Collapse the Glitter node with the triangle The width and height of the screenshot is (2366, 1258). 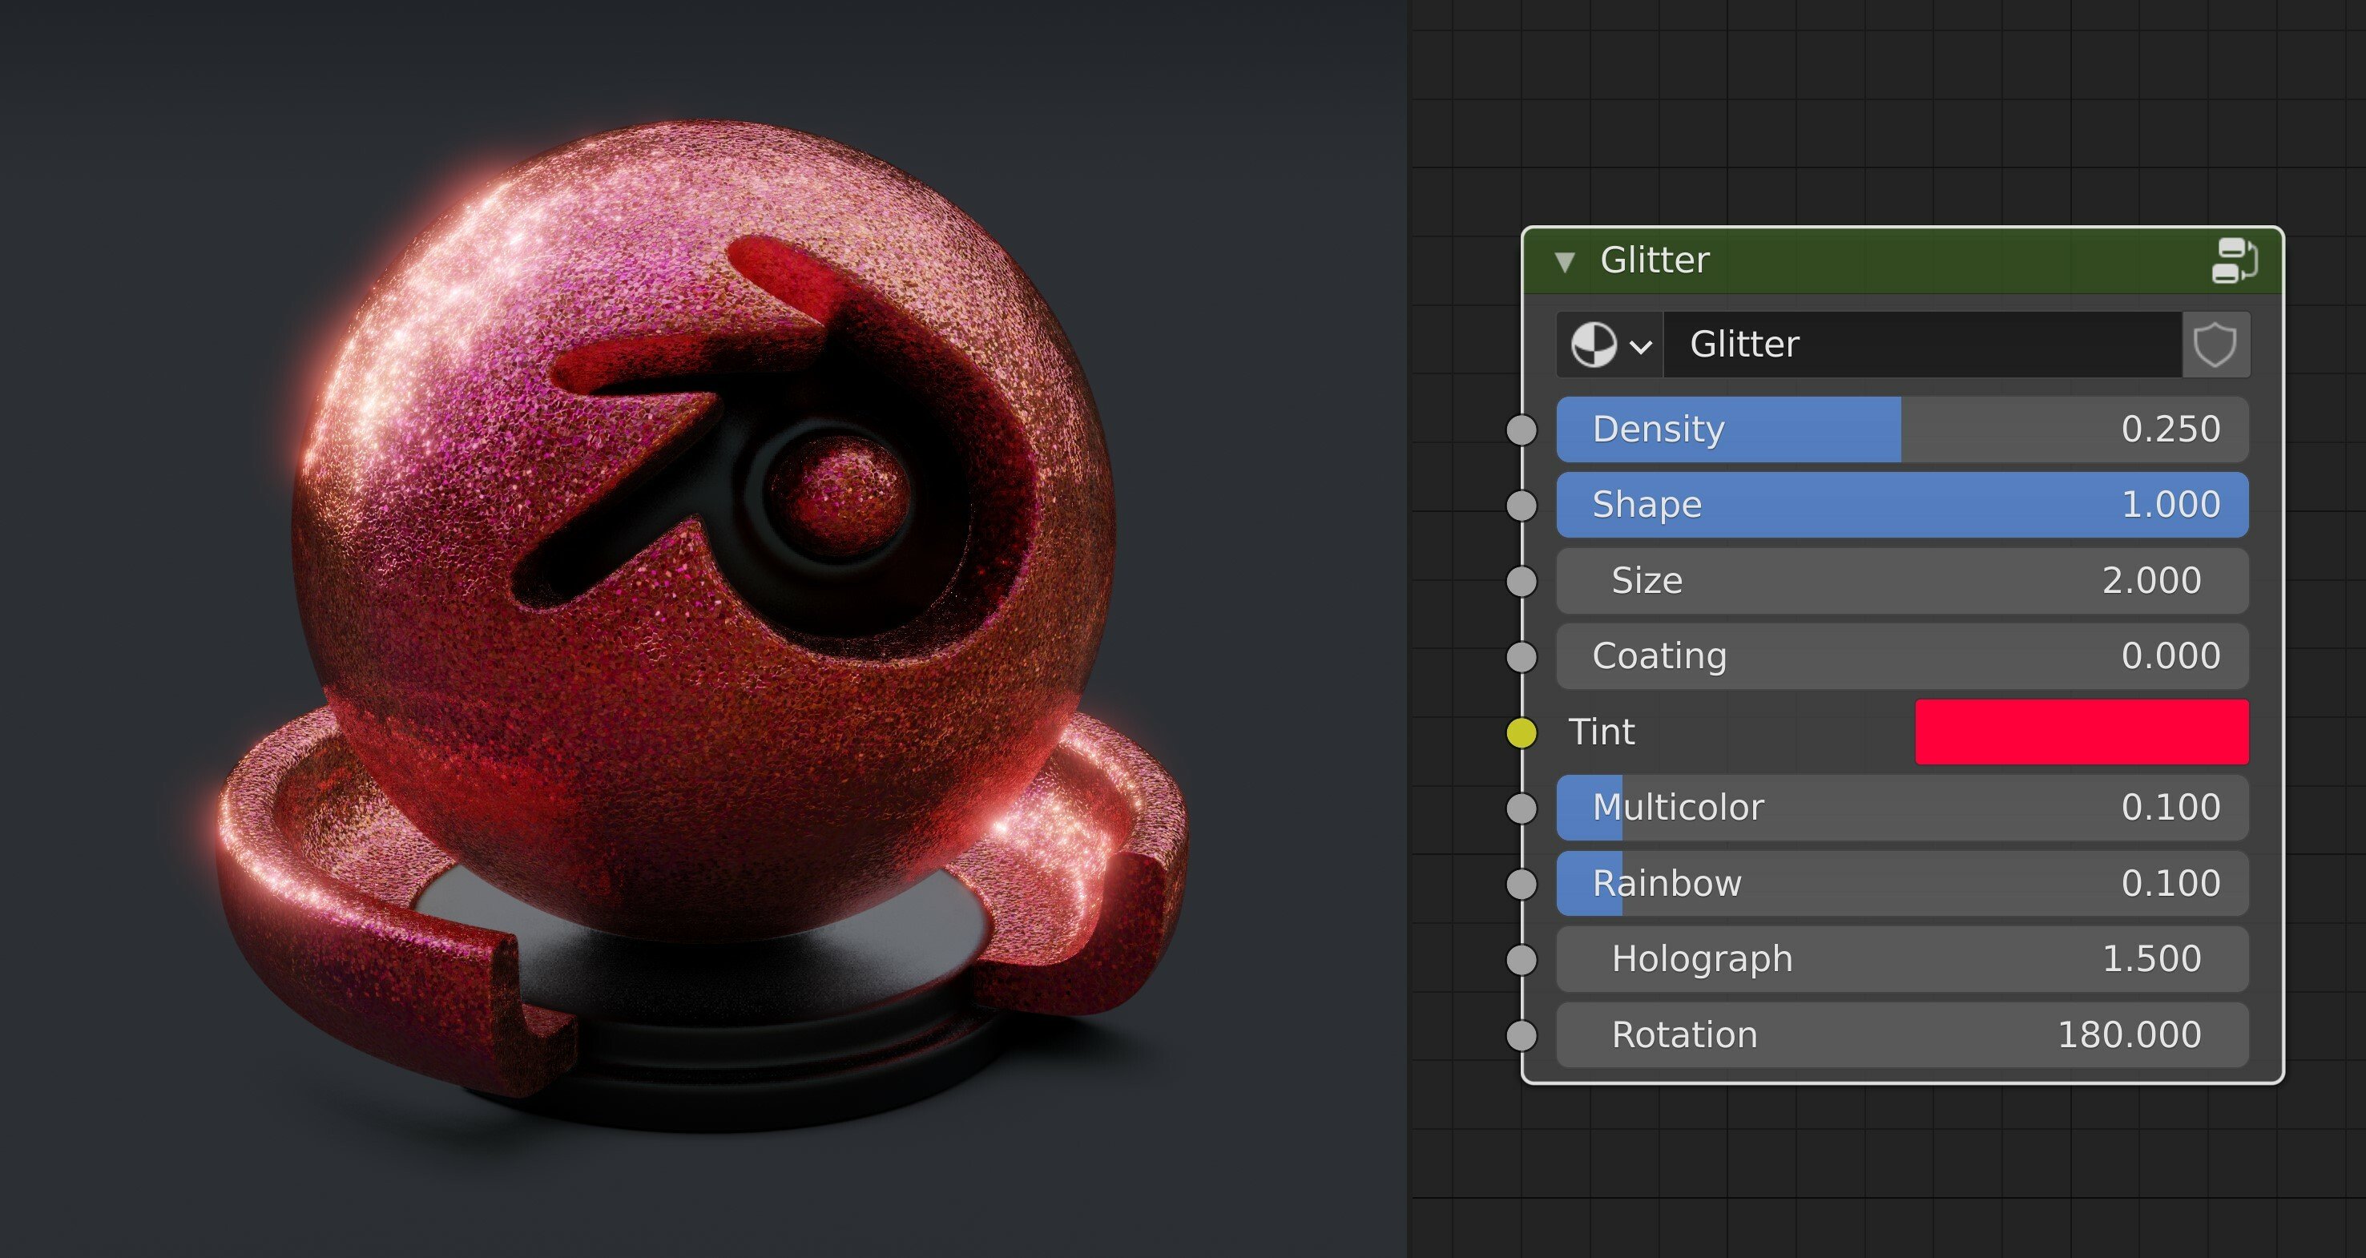click(1565, 262)
